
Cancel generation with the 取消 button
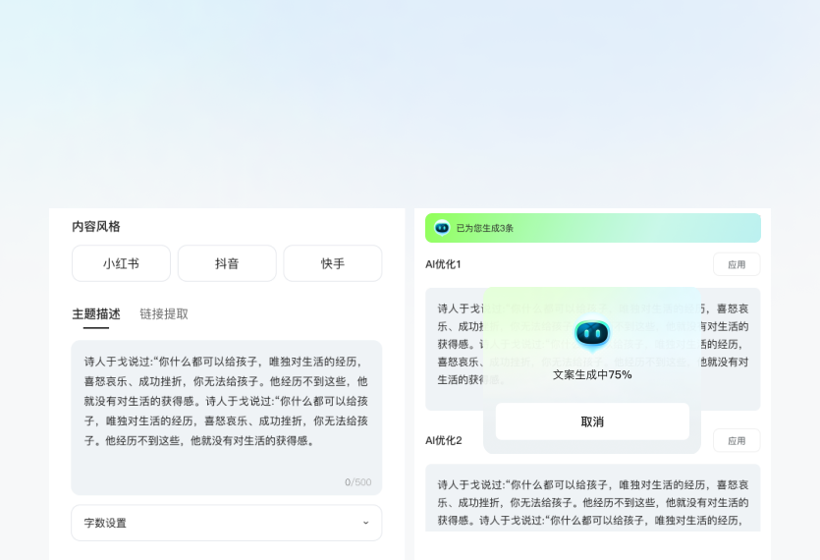pyautogui.click(x=592, y=421)
